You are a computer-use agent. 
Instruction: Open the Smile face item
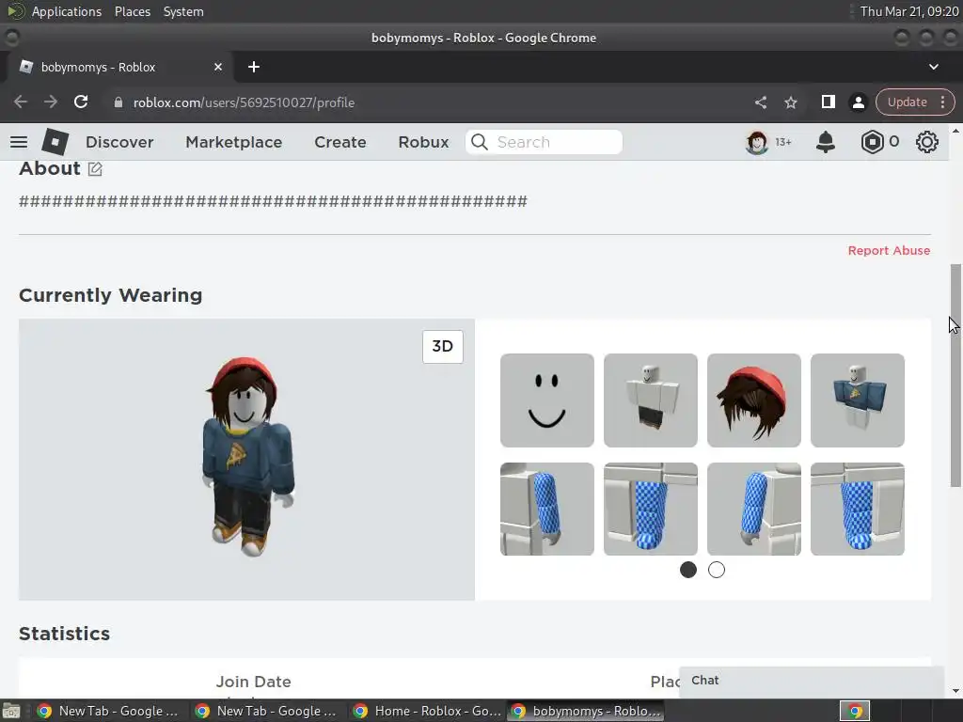click(x=546, y=400)
